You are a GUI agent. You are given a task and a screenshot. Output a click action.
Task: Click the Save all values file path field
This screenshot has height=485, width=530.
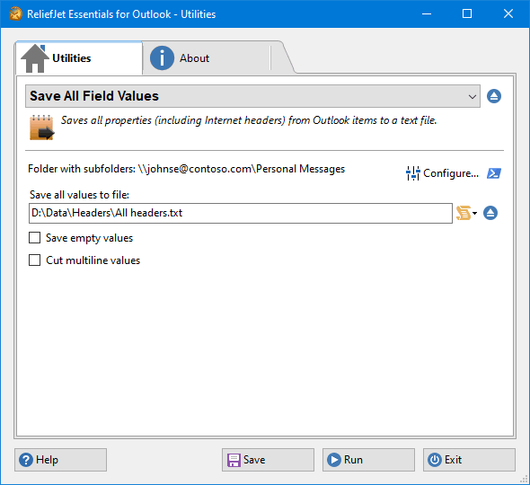241,213
